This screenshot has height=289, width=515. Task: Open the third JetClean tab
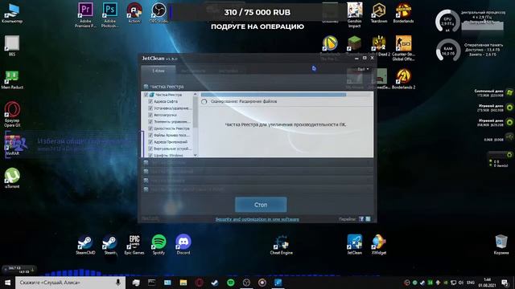[229, 71]
